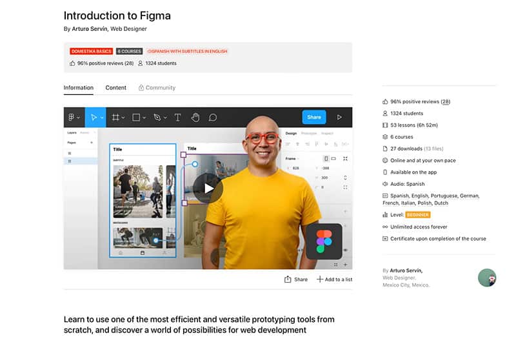Select the Comment tool in video toolbar
This screenshot has height=344, width=516.
click(x=213, y=117)
